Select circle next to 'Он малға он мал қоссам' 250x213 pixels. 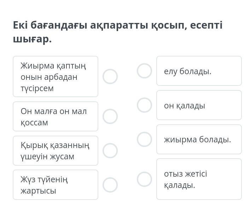[110, 116]
